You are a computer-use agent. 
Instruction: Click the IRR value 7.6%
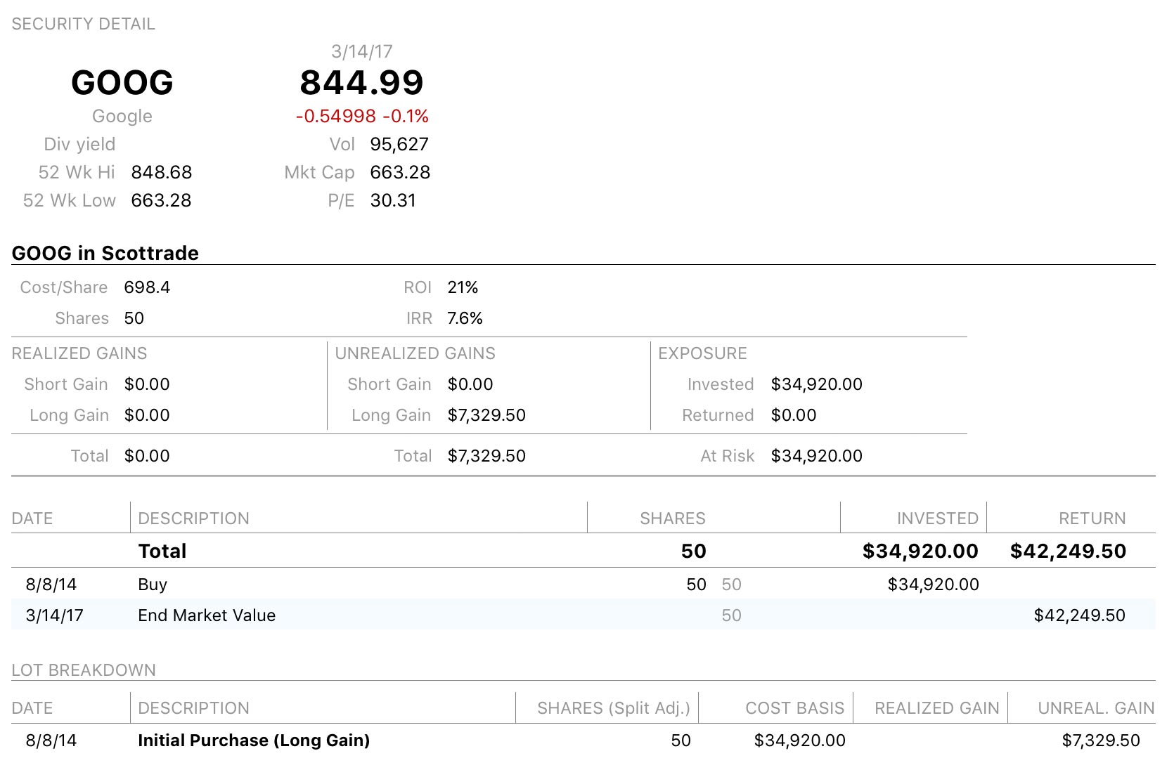tap(465, 318)
